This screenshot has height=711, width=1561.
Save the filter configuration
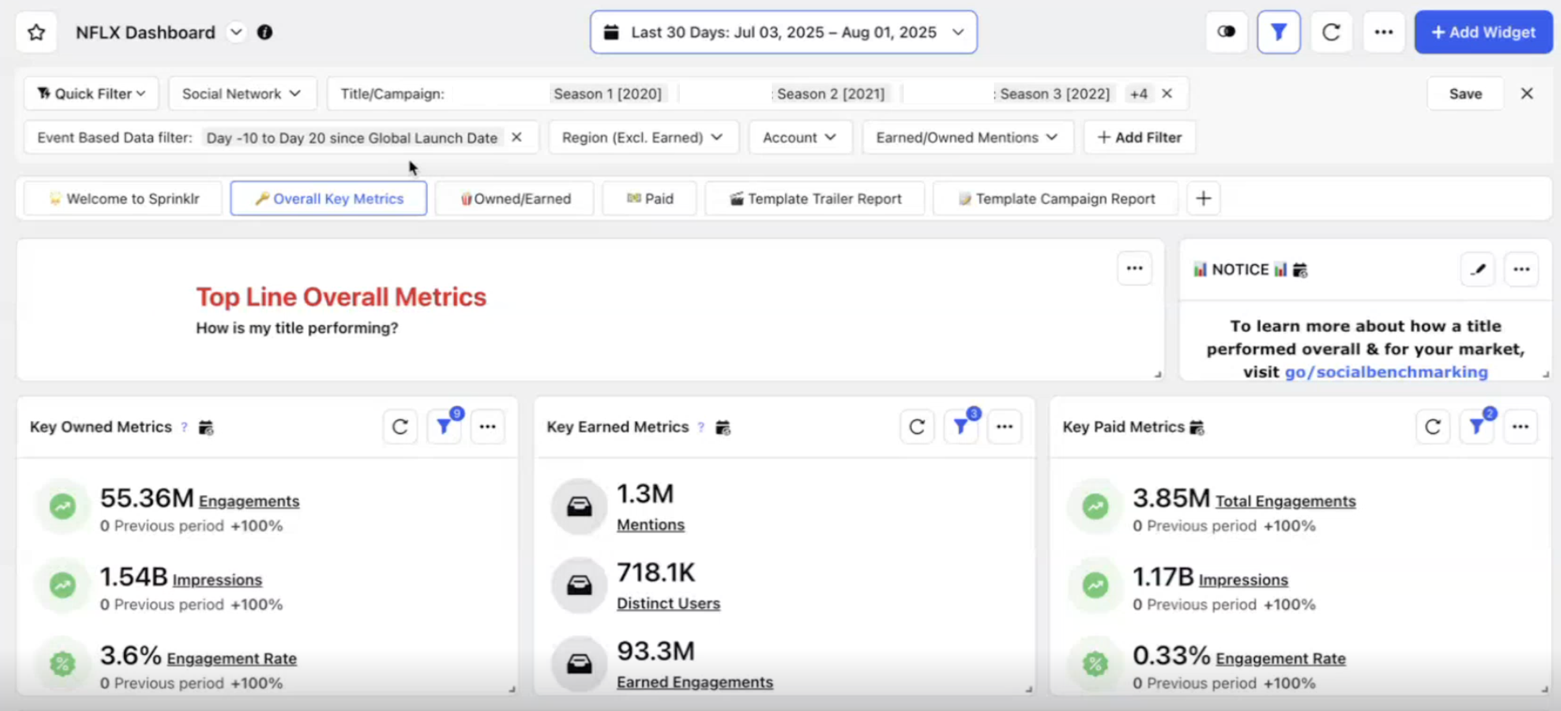click(x=1465, y=93)
